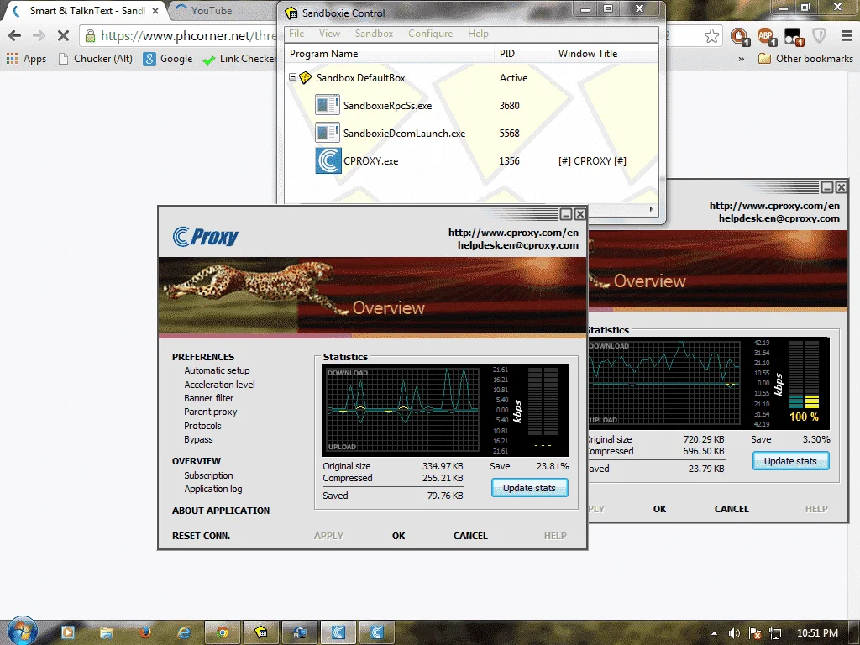Sort by the Program Name column header

coord(389,53)
